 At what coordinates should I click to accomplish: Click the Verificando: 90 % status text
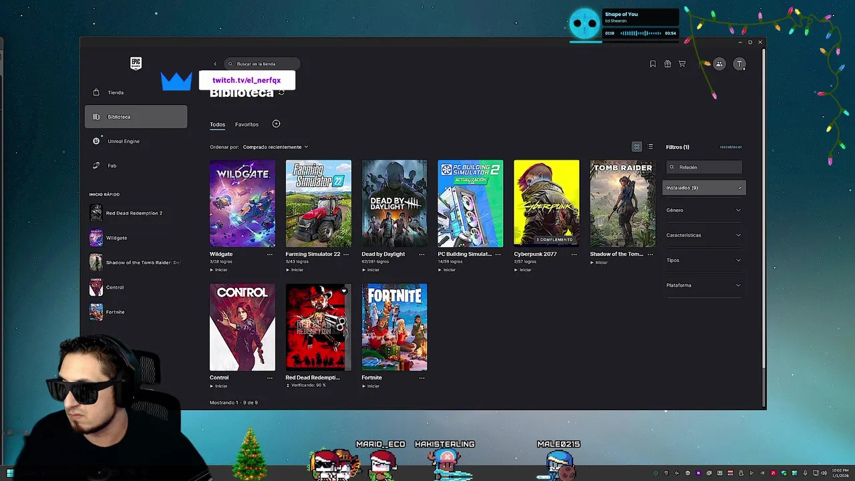coord(309,385)
